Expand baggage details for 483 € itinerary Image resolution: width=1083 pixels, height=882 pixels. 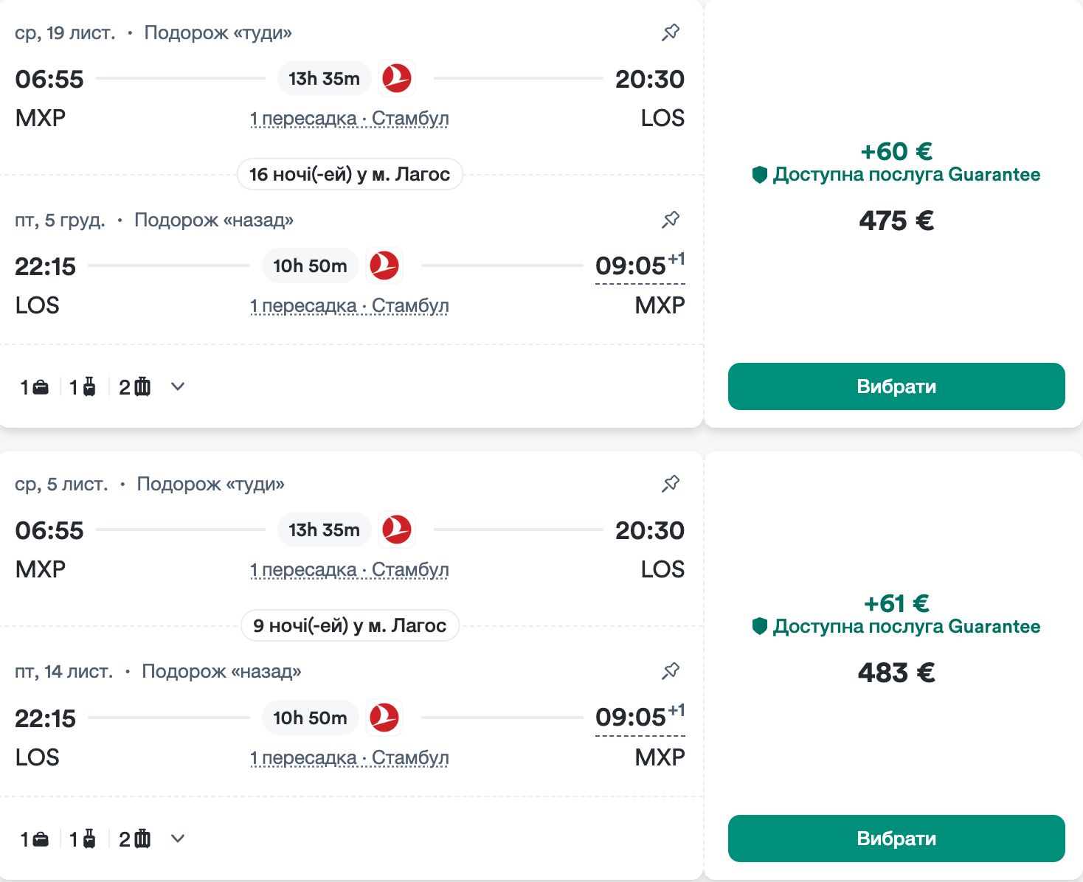point(178,838)
